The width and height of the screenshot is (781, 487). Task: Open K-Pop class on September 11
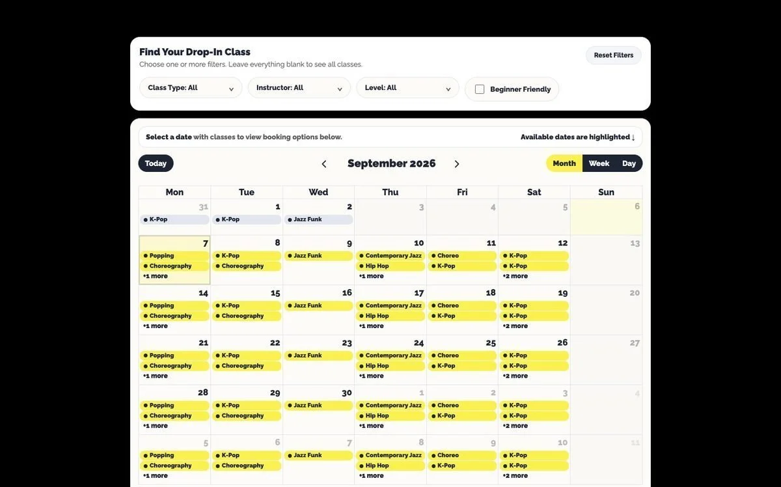click(463, 266)
